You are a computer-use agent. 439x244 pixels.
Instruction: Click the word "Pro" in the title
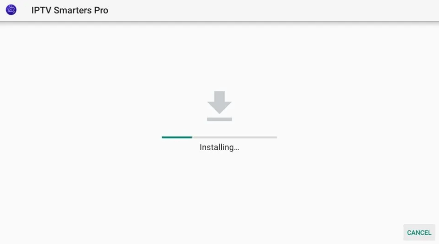point(101,10)
